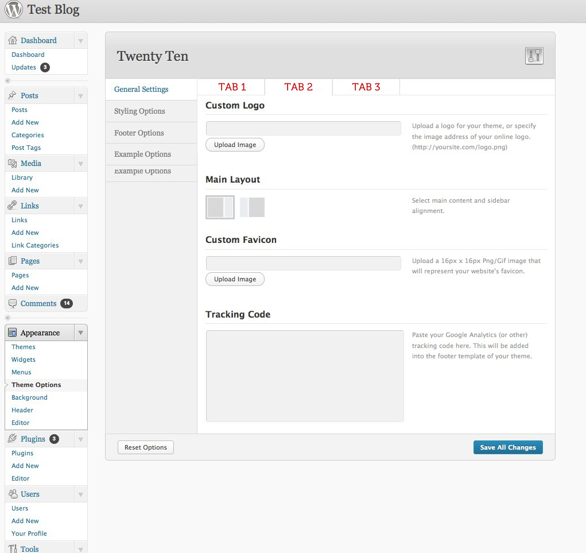
Task: Select left-sidebar right-content layout
Action: [x=253, y=207]
